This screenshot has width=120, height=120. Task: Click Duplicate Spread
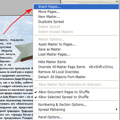pyautogui.click(x=76, y=22)
